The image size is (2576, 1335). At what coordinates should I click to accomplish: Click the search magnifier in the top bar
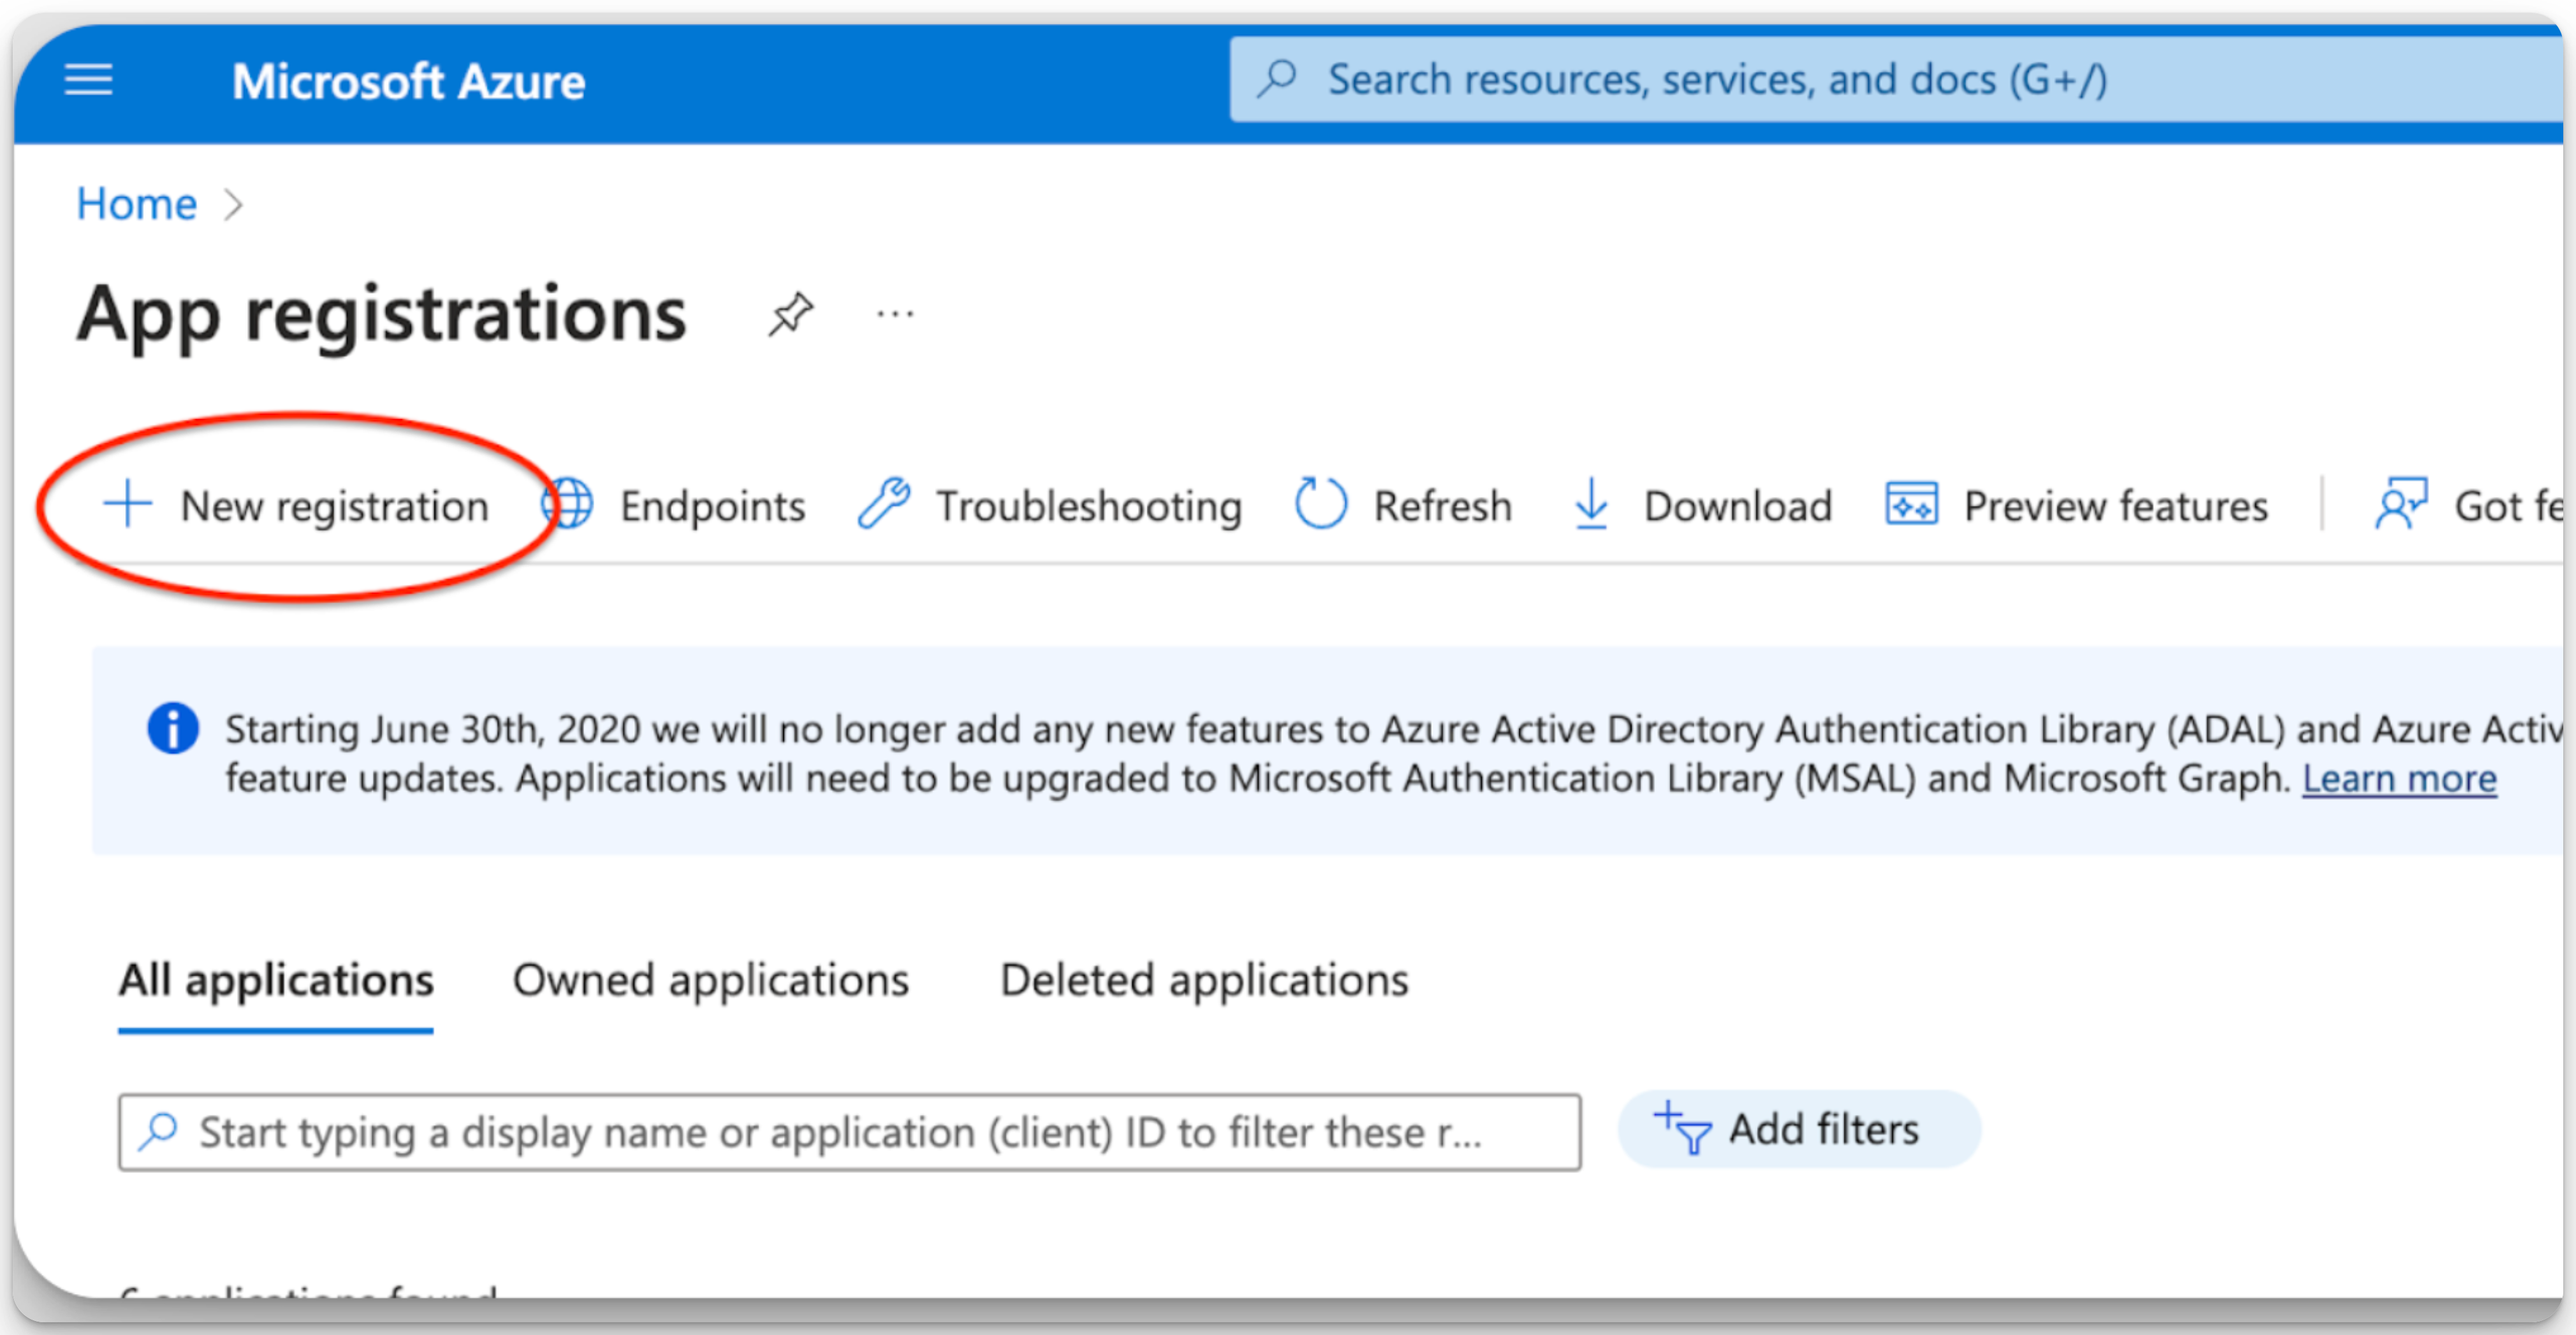1277,78
